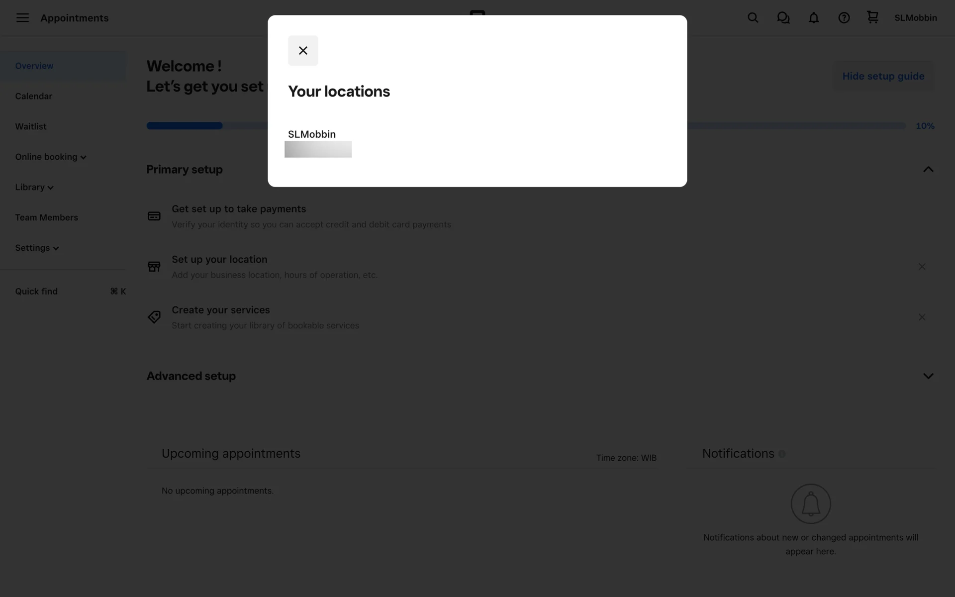
Task: Close the Your locations dialog
Action: tap(303, 50)
